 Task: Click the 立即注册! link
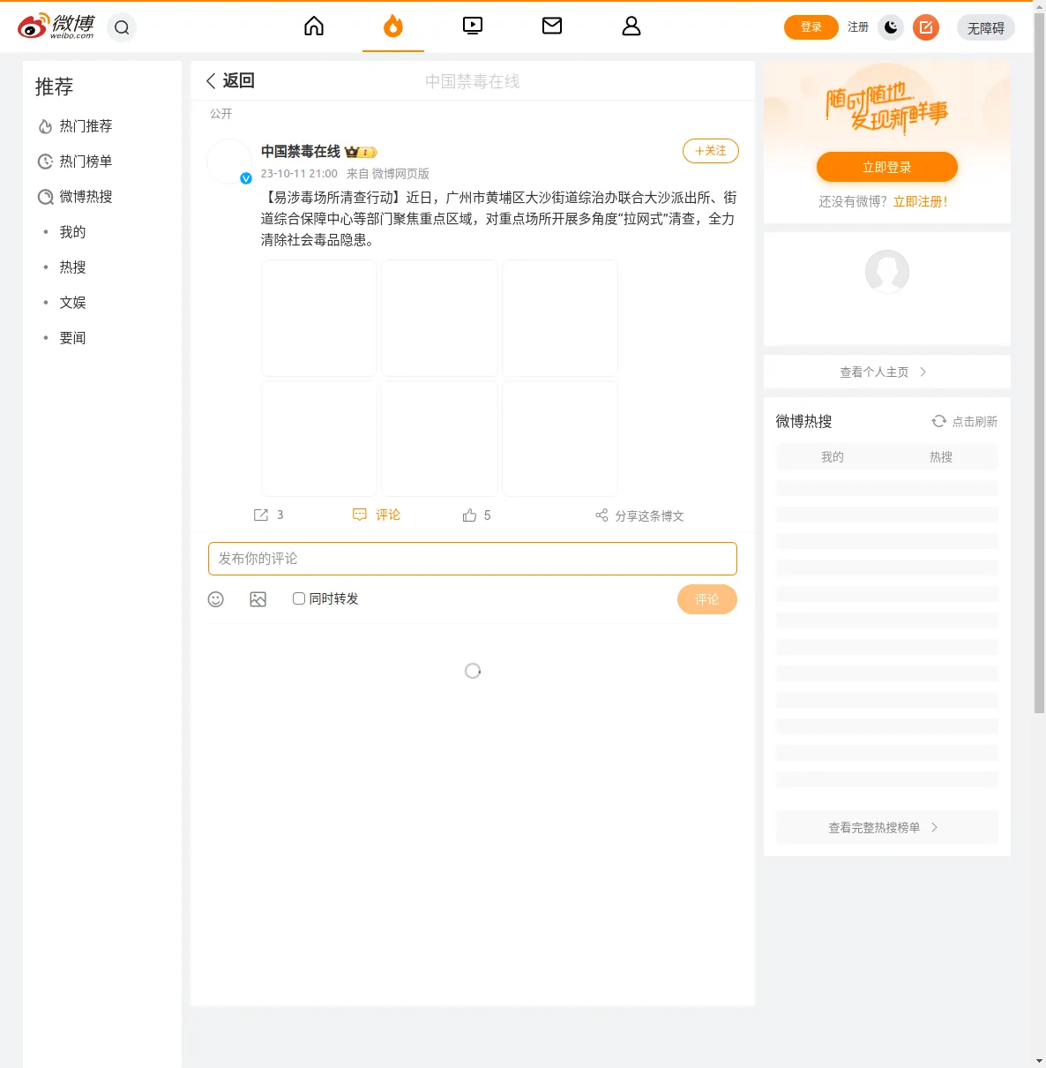pos(921,202)
